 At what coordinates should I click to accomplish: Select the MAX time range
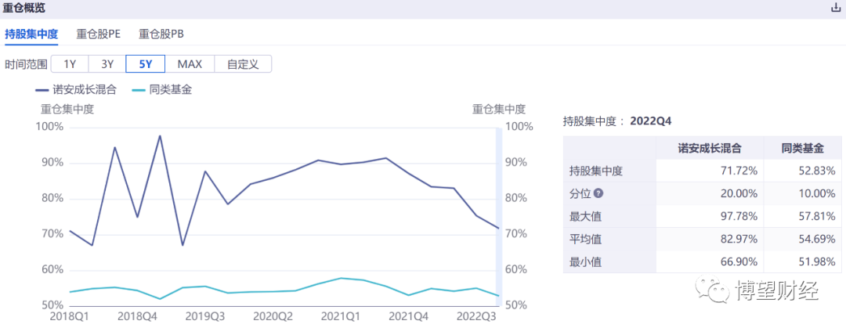click(x=190, y=64)
